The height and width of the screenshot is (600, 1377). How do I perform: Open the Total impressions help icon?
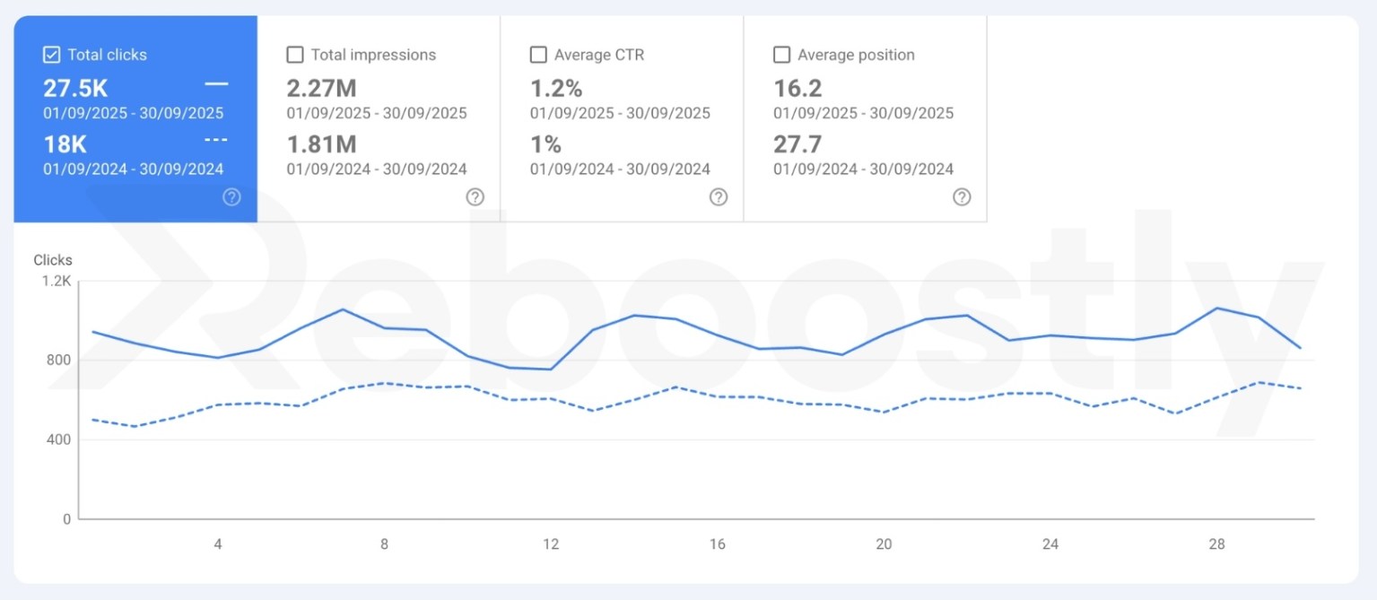click(x=475, y=196)
